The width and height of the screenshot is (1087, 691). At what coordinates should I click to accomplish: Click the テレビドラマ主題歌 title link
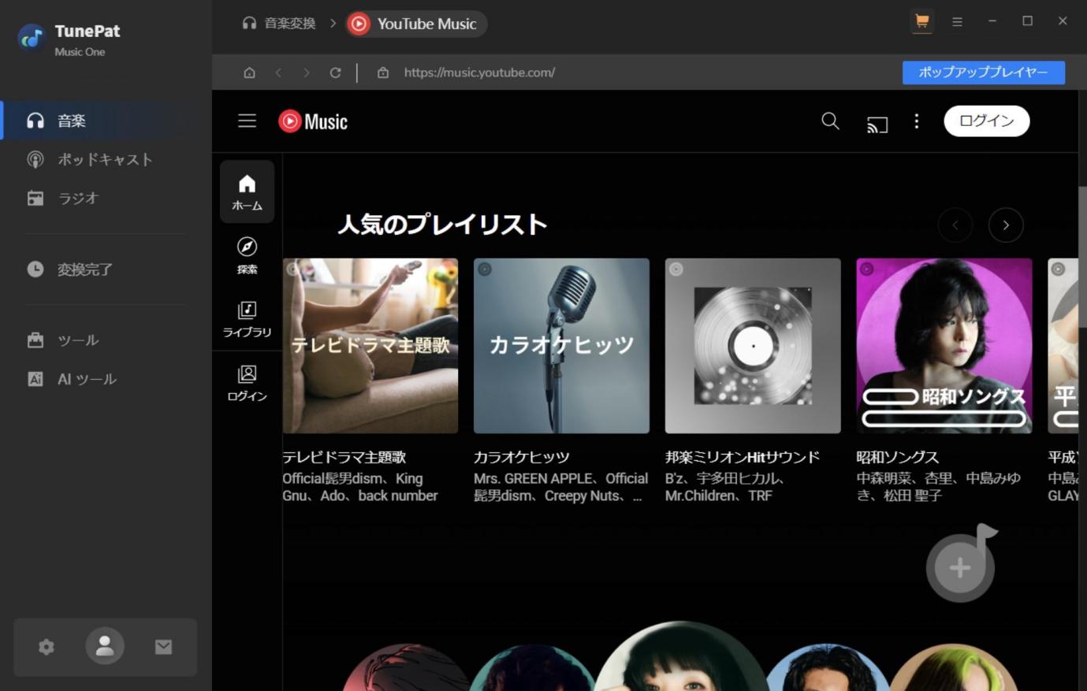point(344,457)
